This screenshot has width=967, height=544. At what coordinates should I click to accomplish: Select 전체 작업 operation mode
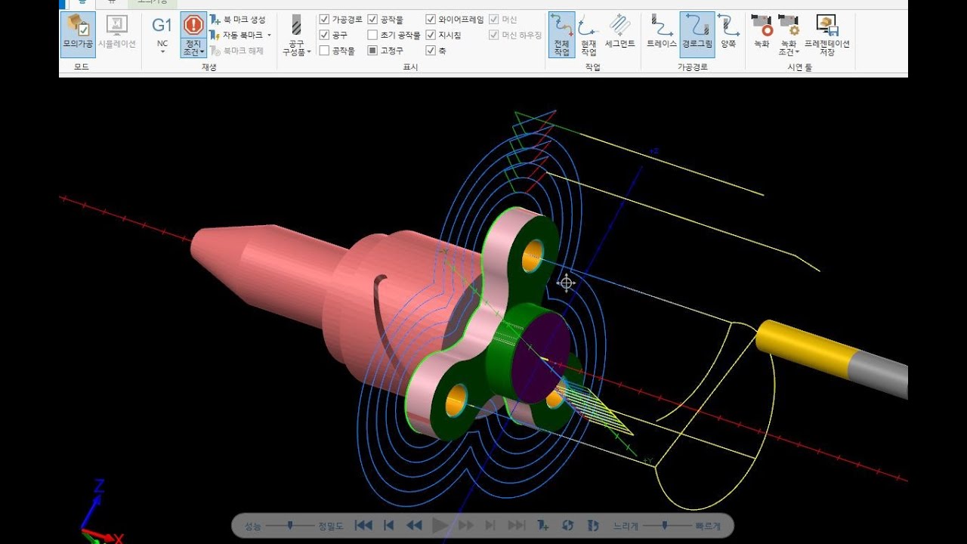561,35
